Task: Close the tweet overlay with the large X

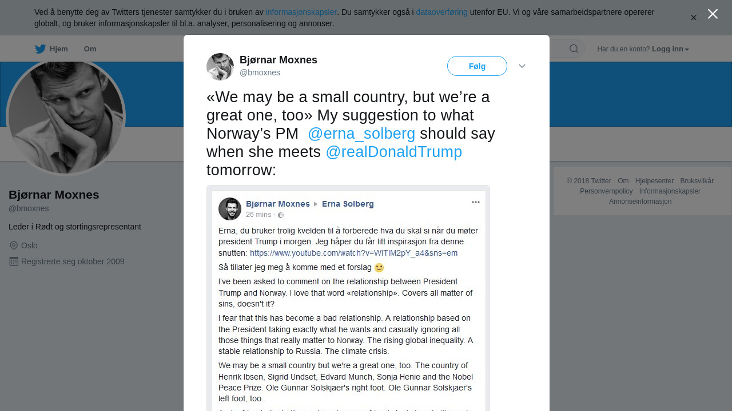Action: (x=713, y=14)
